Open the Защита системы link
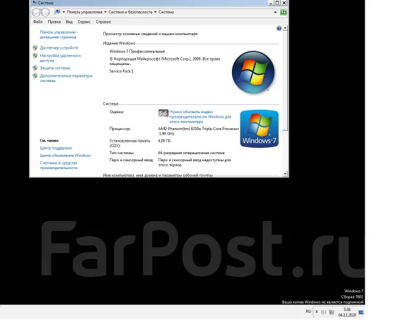This screenshot has height=333, width=416. click(55, 68)
